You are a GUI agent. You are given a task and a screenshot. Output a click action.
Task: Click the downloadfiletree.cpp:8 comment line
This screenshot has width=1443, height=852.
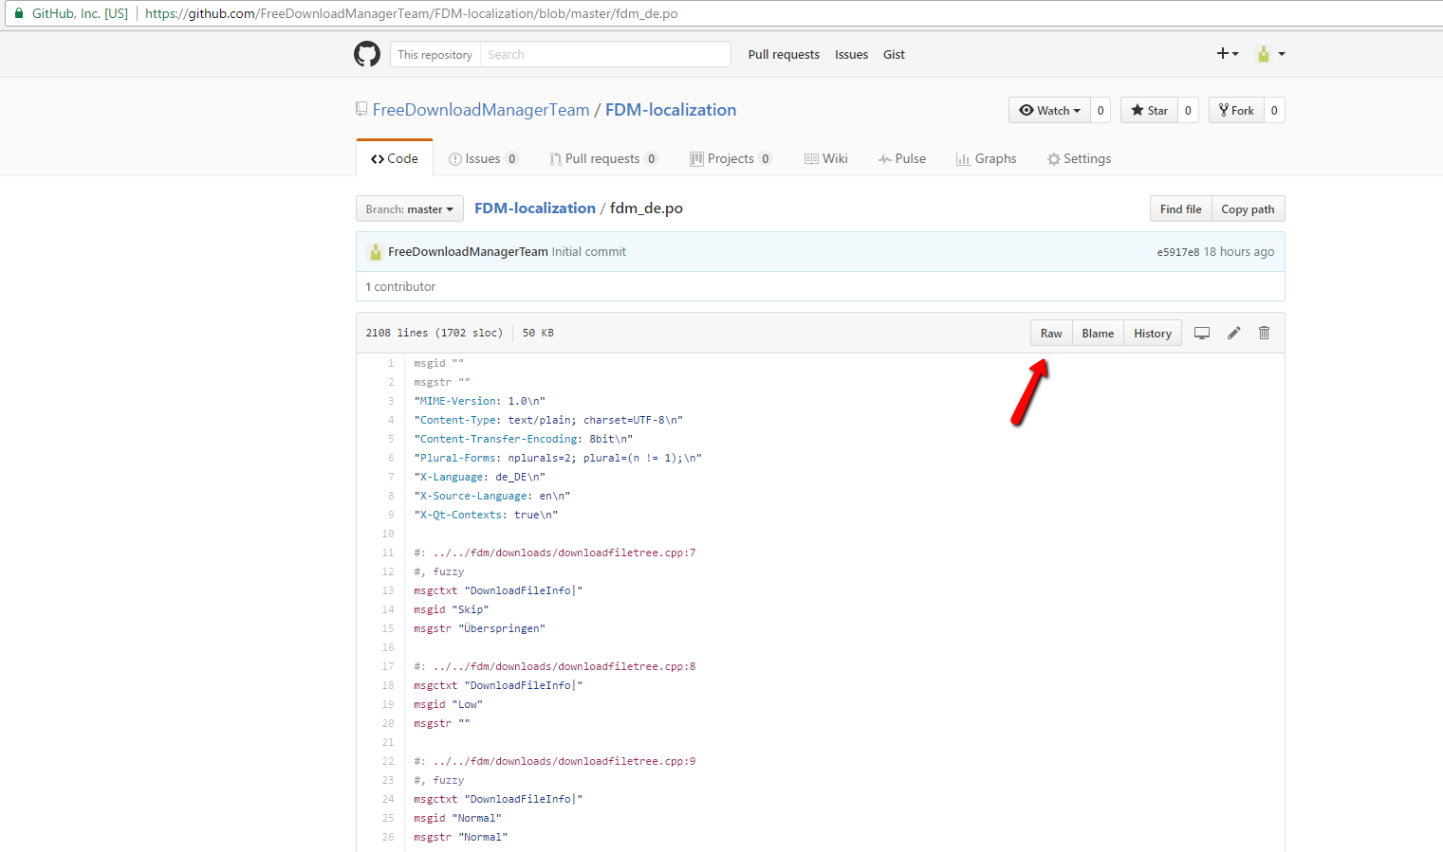coord(555,666)
